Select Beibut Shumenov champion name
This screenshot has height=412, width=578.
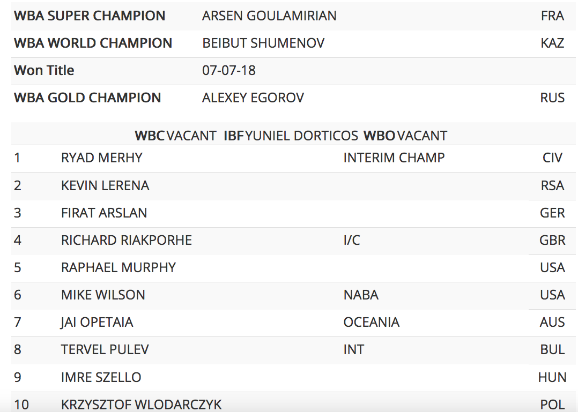point(263,43)
